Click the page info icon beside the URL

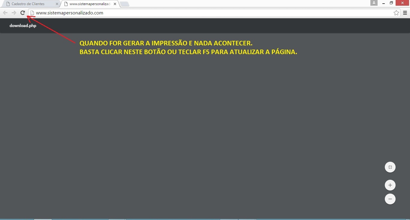tap(32, 13)
